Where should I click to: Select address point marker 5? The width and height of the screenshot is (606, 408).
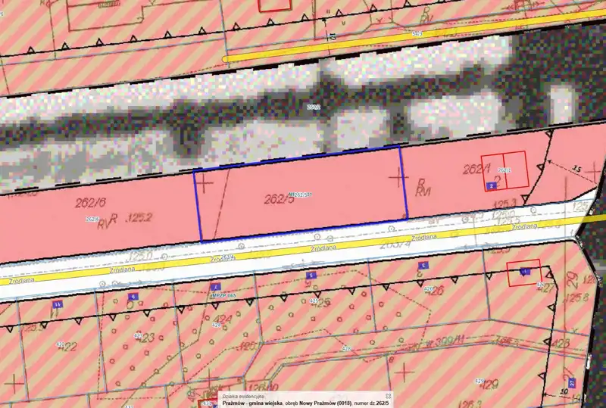pos(310,276)
